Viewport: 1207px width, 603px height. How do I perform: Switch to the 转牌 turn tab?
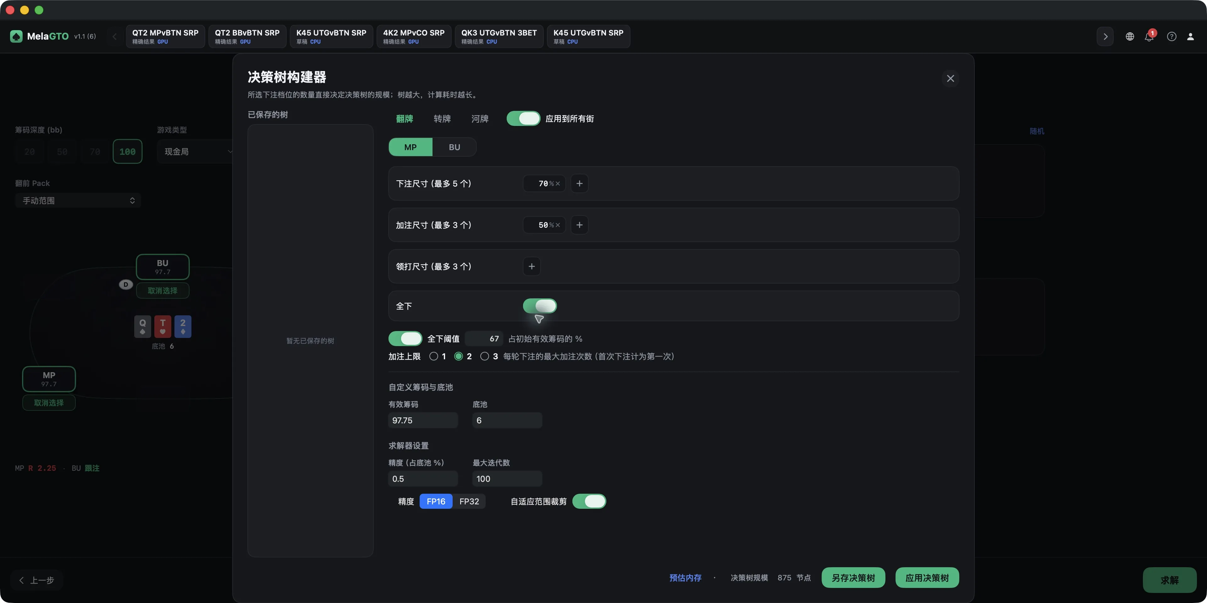tap(442, 119)
